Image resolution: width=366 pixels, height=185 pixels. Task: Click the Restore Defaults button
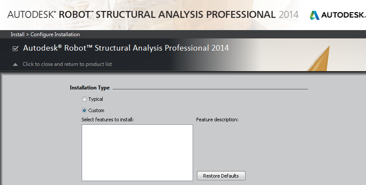pos(221,176)
